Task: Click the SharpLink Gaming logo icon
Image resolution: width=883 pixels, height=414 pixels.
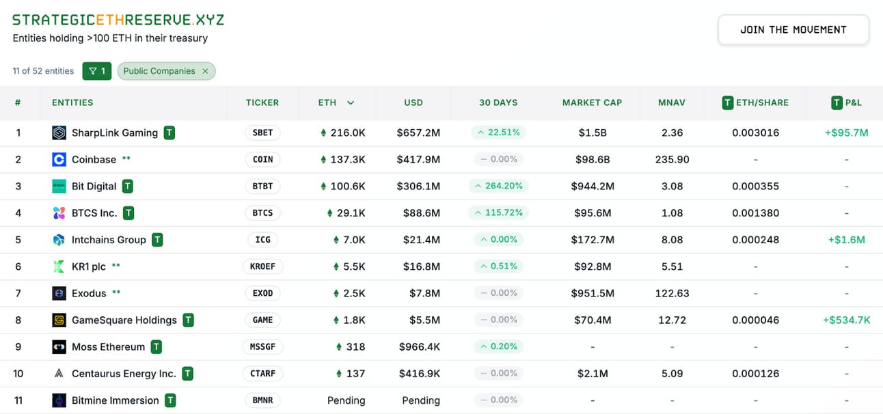Action: 59,133
